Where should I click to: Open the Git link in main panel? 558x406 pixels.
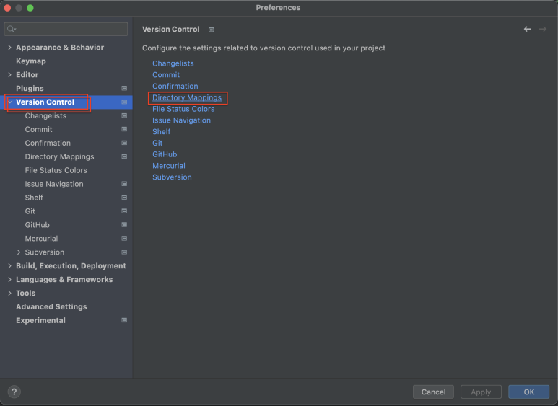(157, 143)
